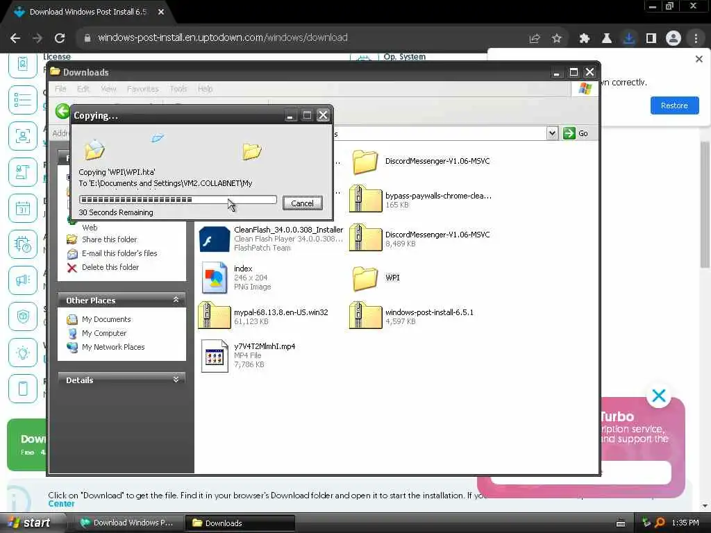Screen dimensions: 711x533
Task: Click the Explorer Back green arrow
Action: pos(62,111)
